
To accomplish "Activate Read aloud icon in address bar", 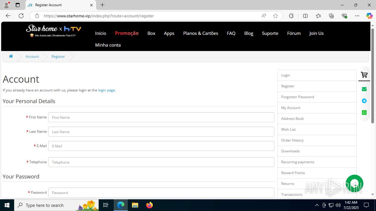I will pos(264,16).
